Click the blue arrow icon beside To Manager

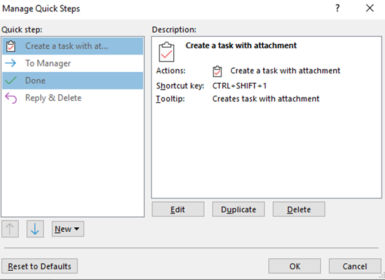(11, 64)
